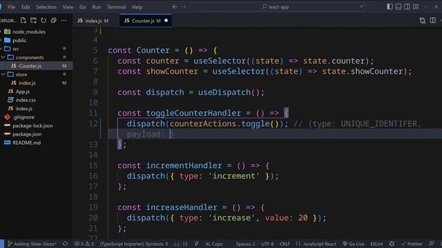Click the react-app command center search box
Viewport: 442px width, 248px height.
tap(278, 7)
